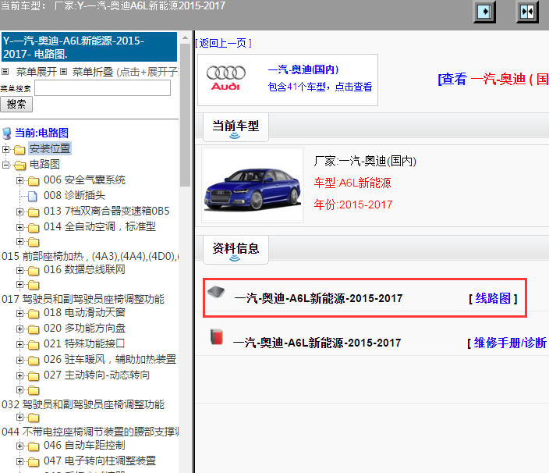Image resolution: width=549 pixels, height=473 pixels.
Task: Click the 返回上一页 link
Action: (x=223, y=43)
